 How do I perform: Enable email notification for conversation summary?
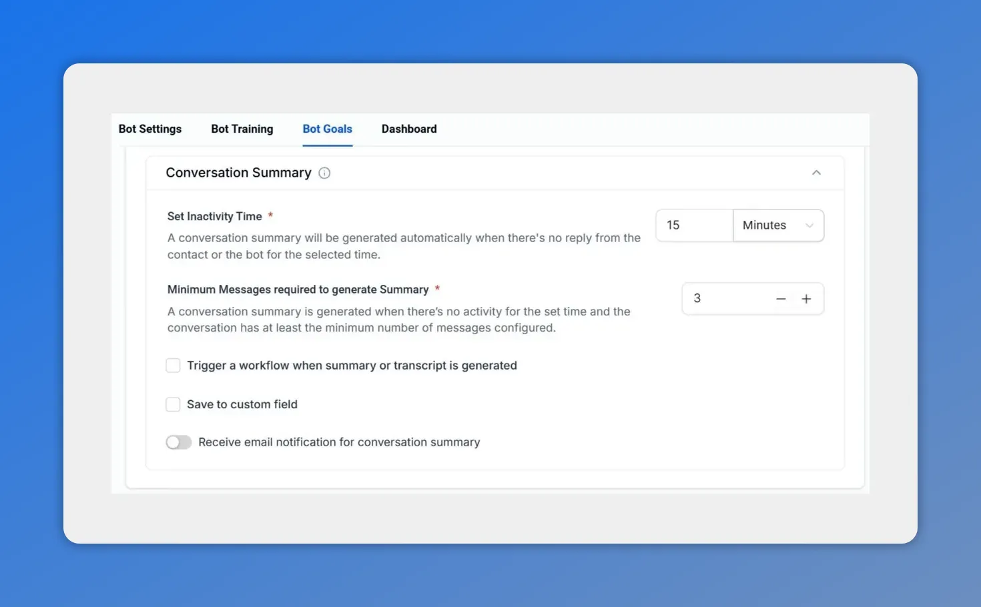click(x=178, y=442)
